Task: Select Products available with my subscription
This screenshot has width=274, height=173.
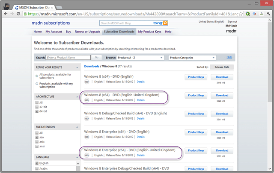Action: (37, 84)
